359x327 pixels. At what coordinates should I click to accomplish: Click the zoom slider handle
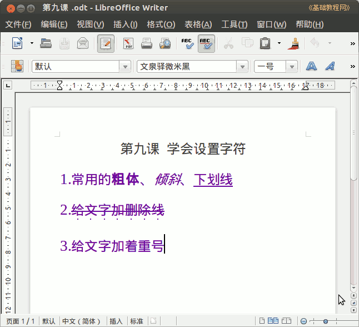click(325, 321)
